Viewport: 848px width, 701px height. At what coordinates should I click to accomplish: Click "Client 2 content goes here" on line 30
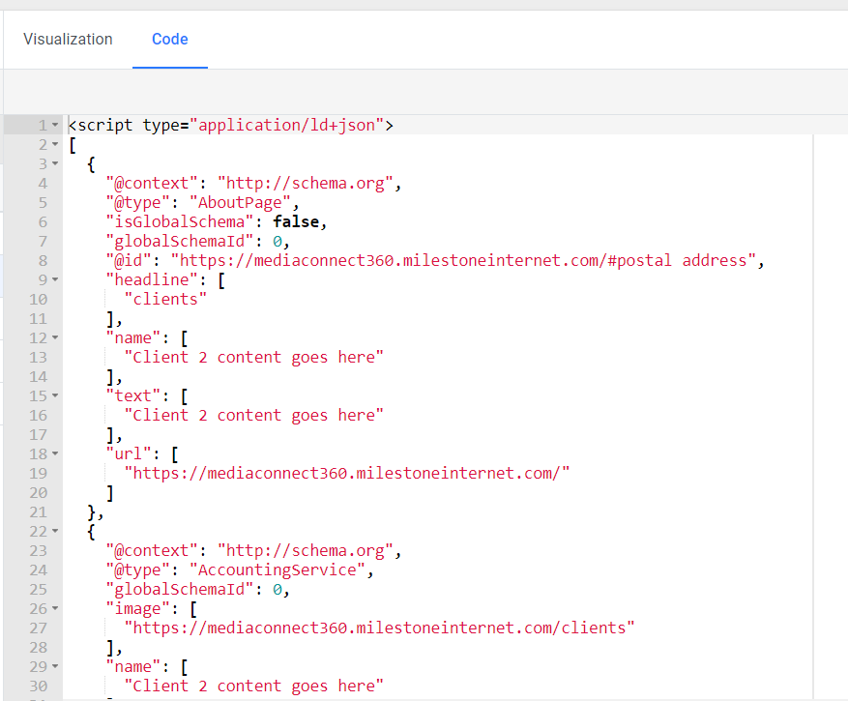(253, 686)
